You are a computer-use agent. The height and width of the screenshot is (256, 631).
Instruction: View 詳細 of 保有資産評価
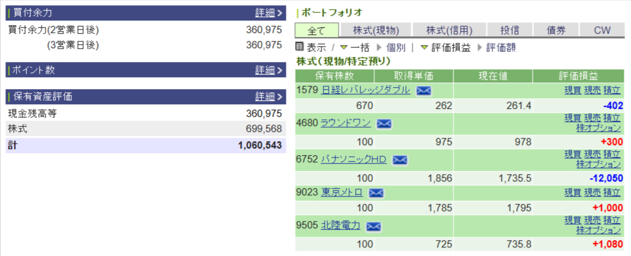265,96
